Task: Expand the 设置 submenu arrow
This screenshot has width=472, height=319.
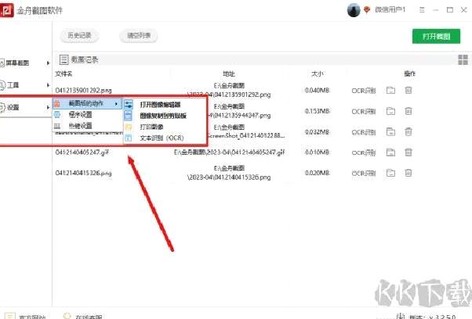Action: coord(48,107)
